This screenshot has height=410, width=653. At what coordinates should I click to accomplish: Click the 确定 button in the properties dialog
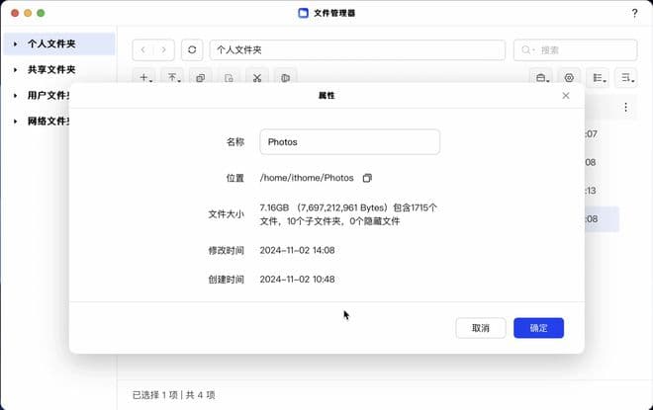click(538, 328)
